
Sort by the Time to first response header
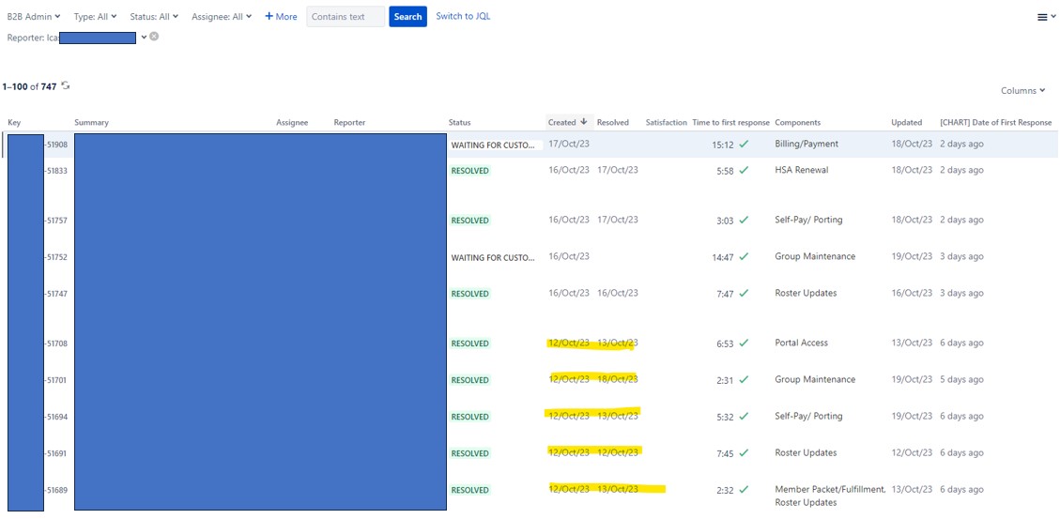pyautogui.click(x=730, y=122)
